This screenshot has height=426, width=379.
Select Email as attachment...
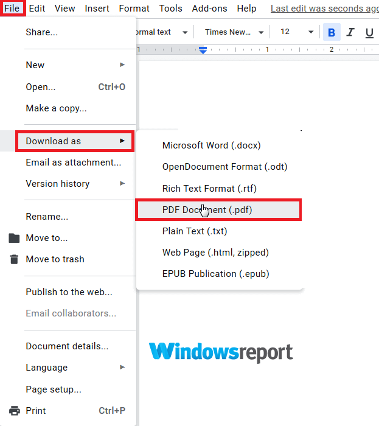pos(68,162)
